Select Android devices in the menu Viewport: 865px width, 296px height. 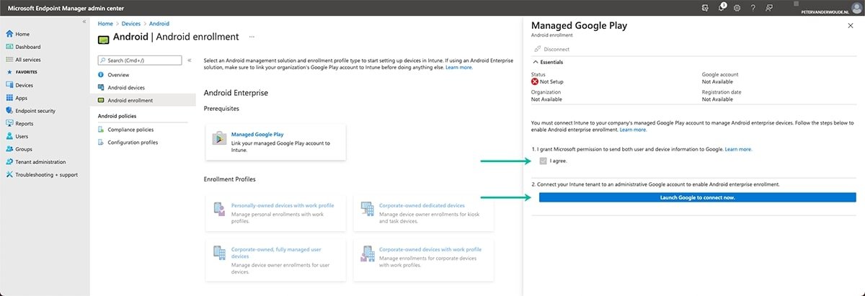coord(125,88)
